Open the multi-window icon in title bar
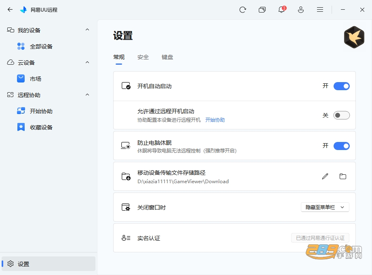 click(262, 10)
